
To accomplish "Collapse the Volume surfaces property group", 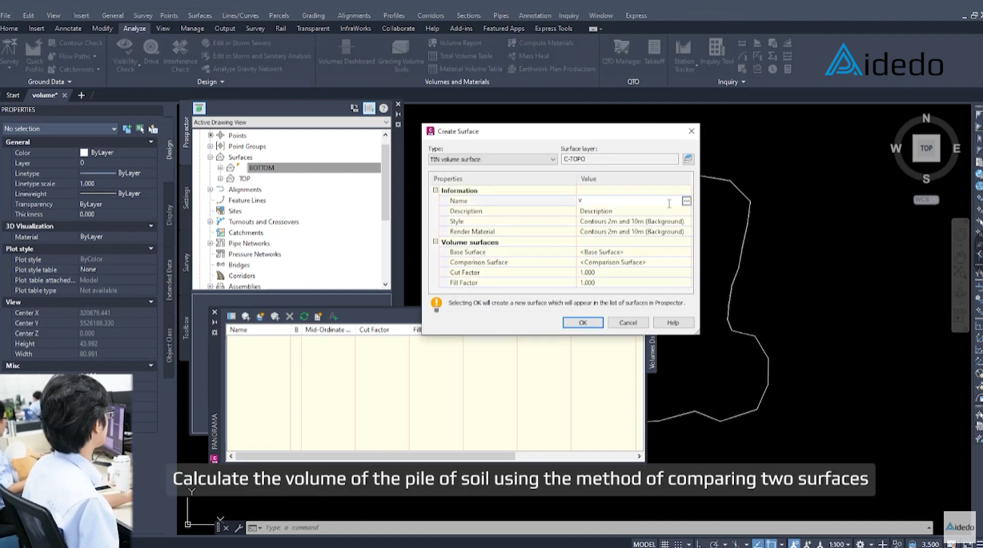I will [x=436, y=242].
